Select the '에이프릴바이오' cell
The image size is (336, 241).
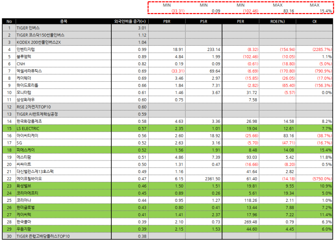(63, 179)
